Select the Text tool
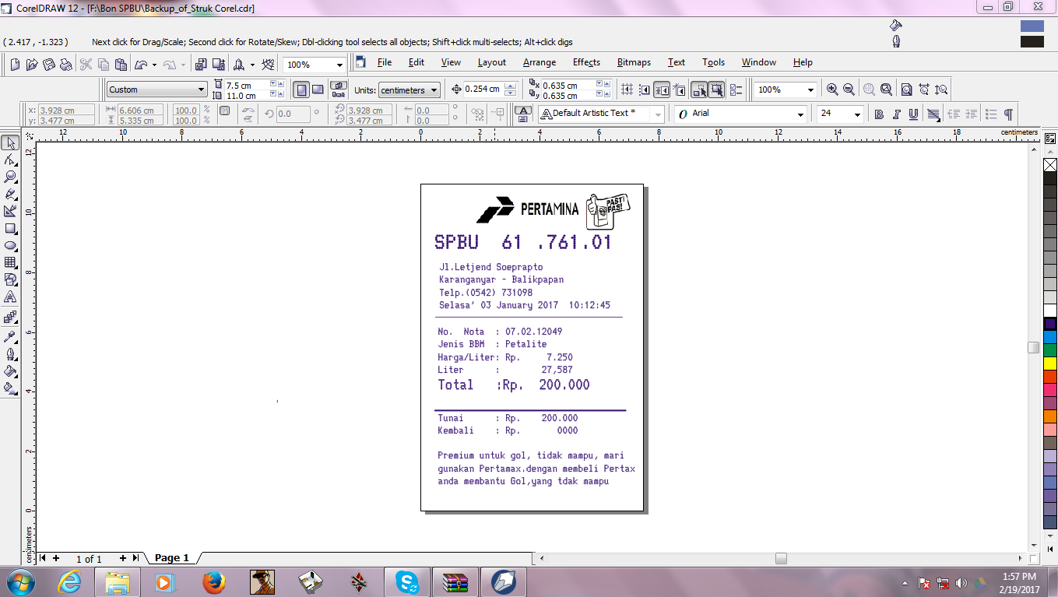 (x=10, y=297)
